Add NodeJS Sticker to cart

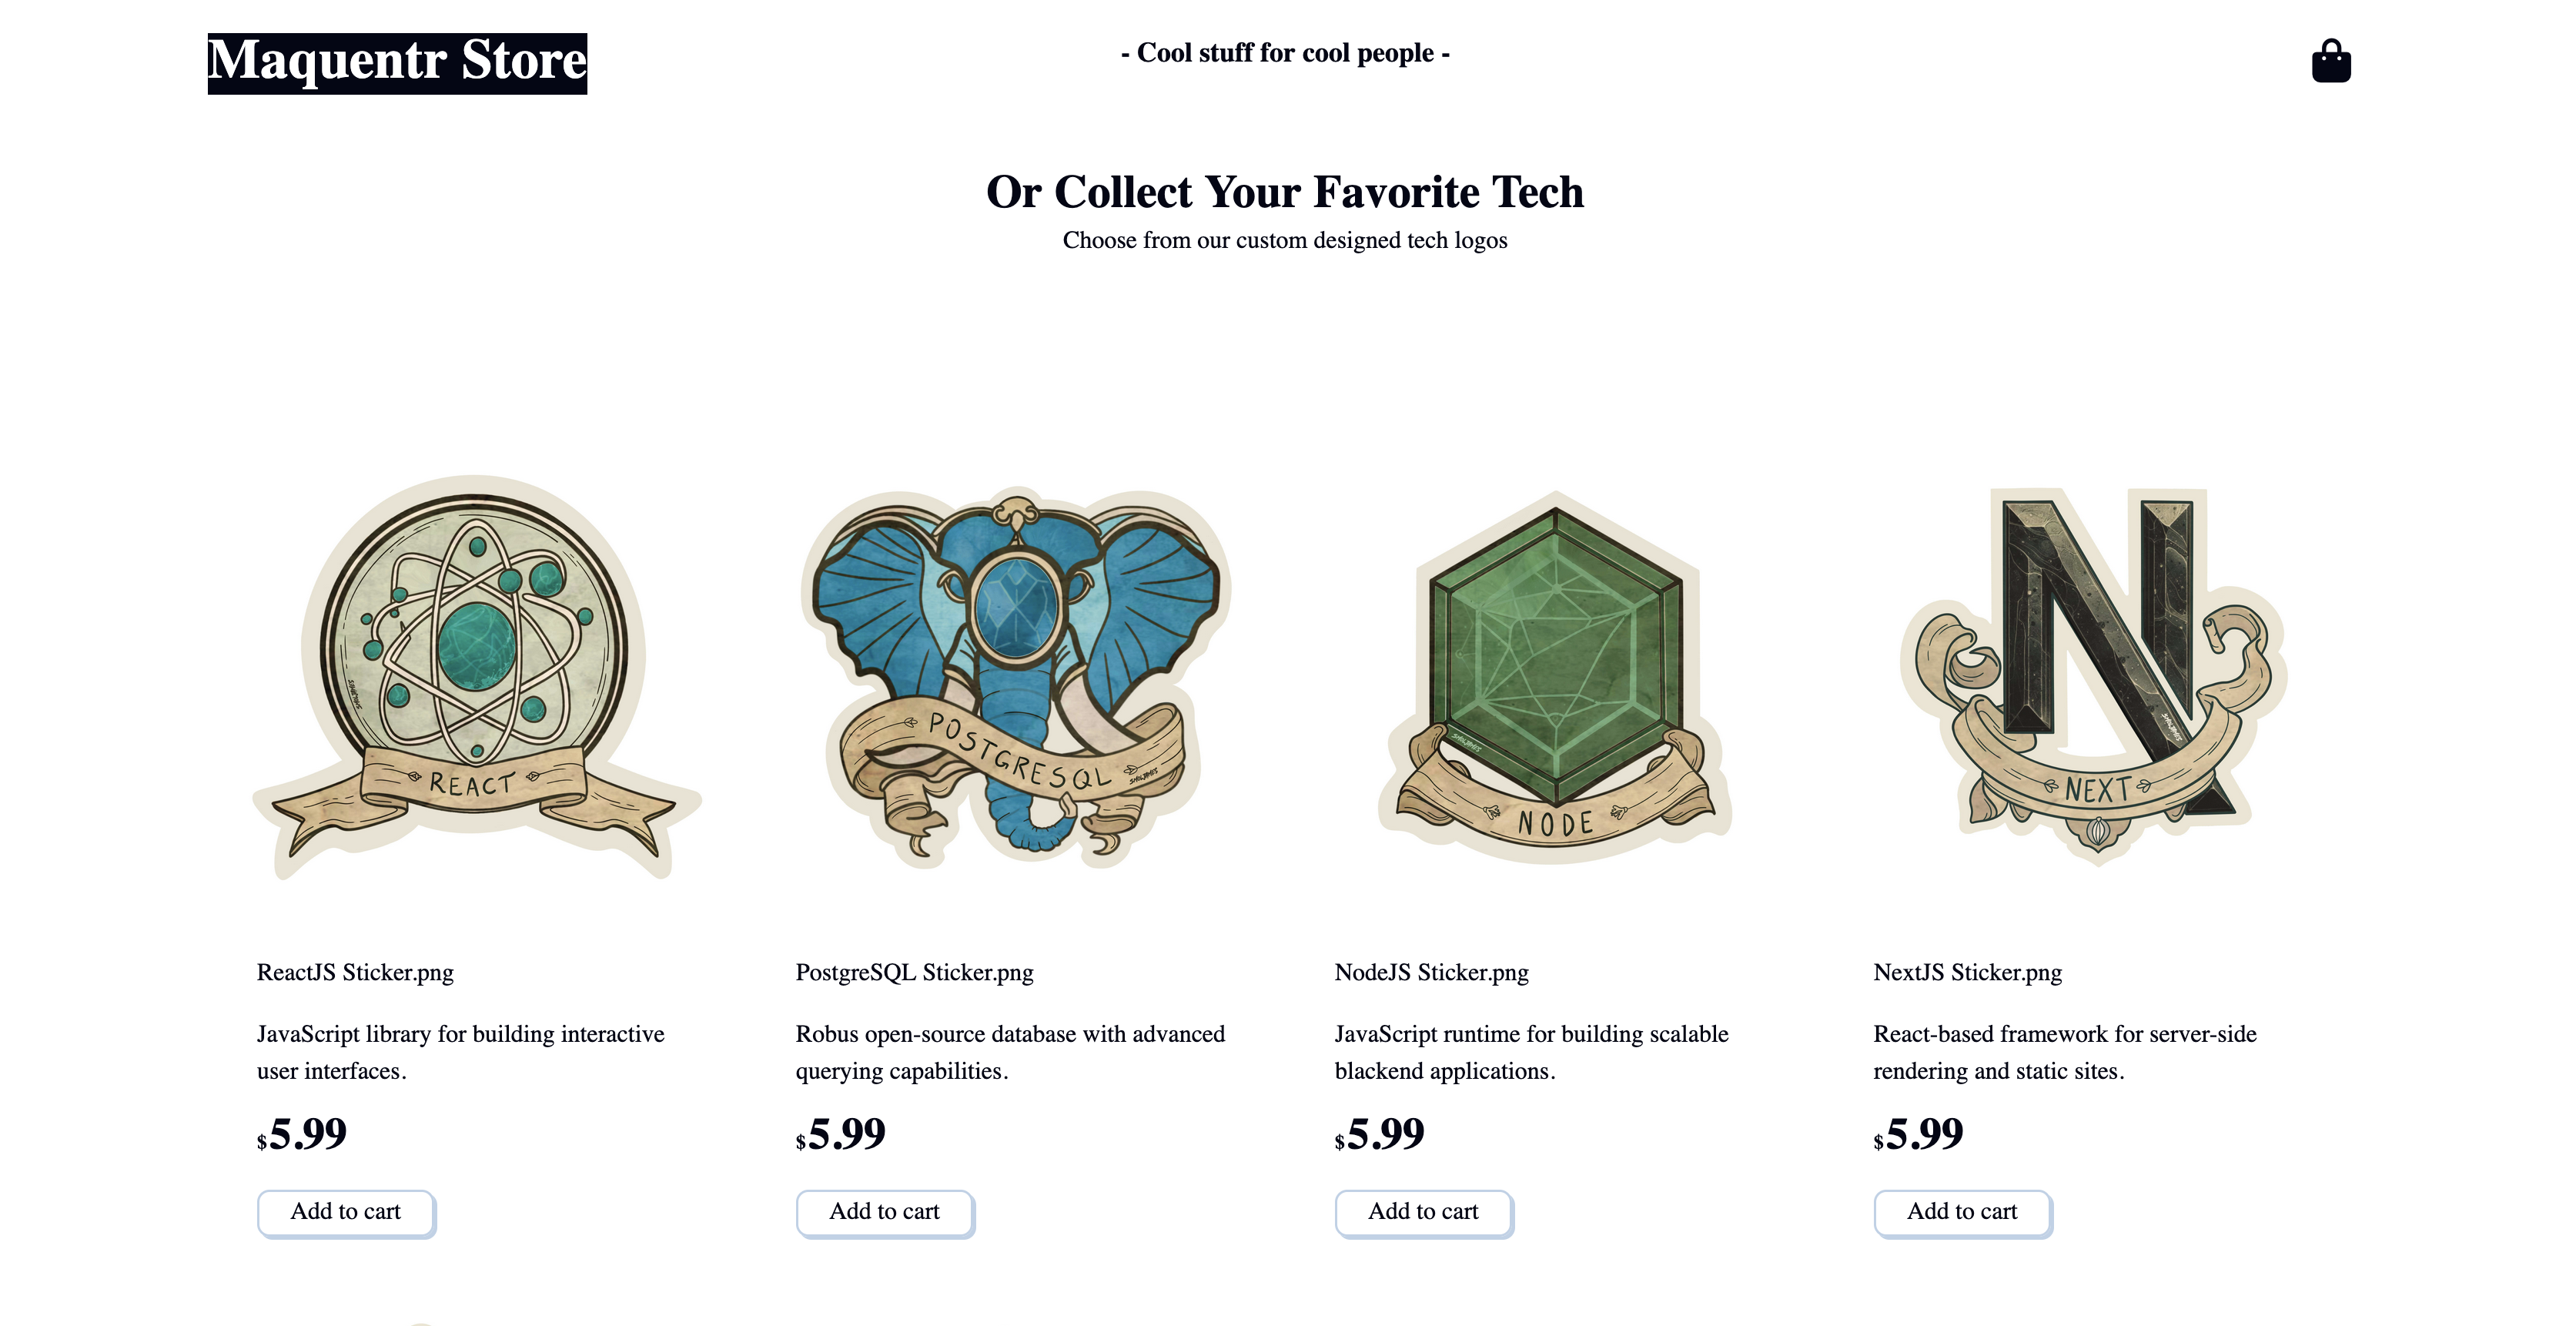(1423, 1212)
